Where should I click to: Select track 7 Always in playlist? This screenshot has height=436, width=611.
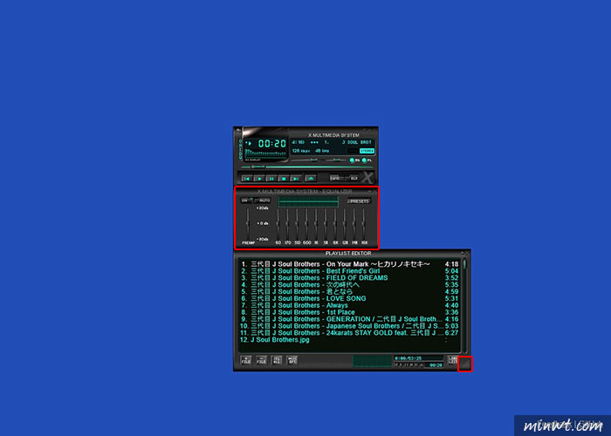tap(349, 305)
